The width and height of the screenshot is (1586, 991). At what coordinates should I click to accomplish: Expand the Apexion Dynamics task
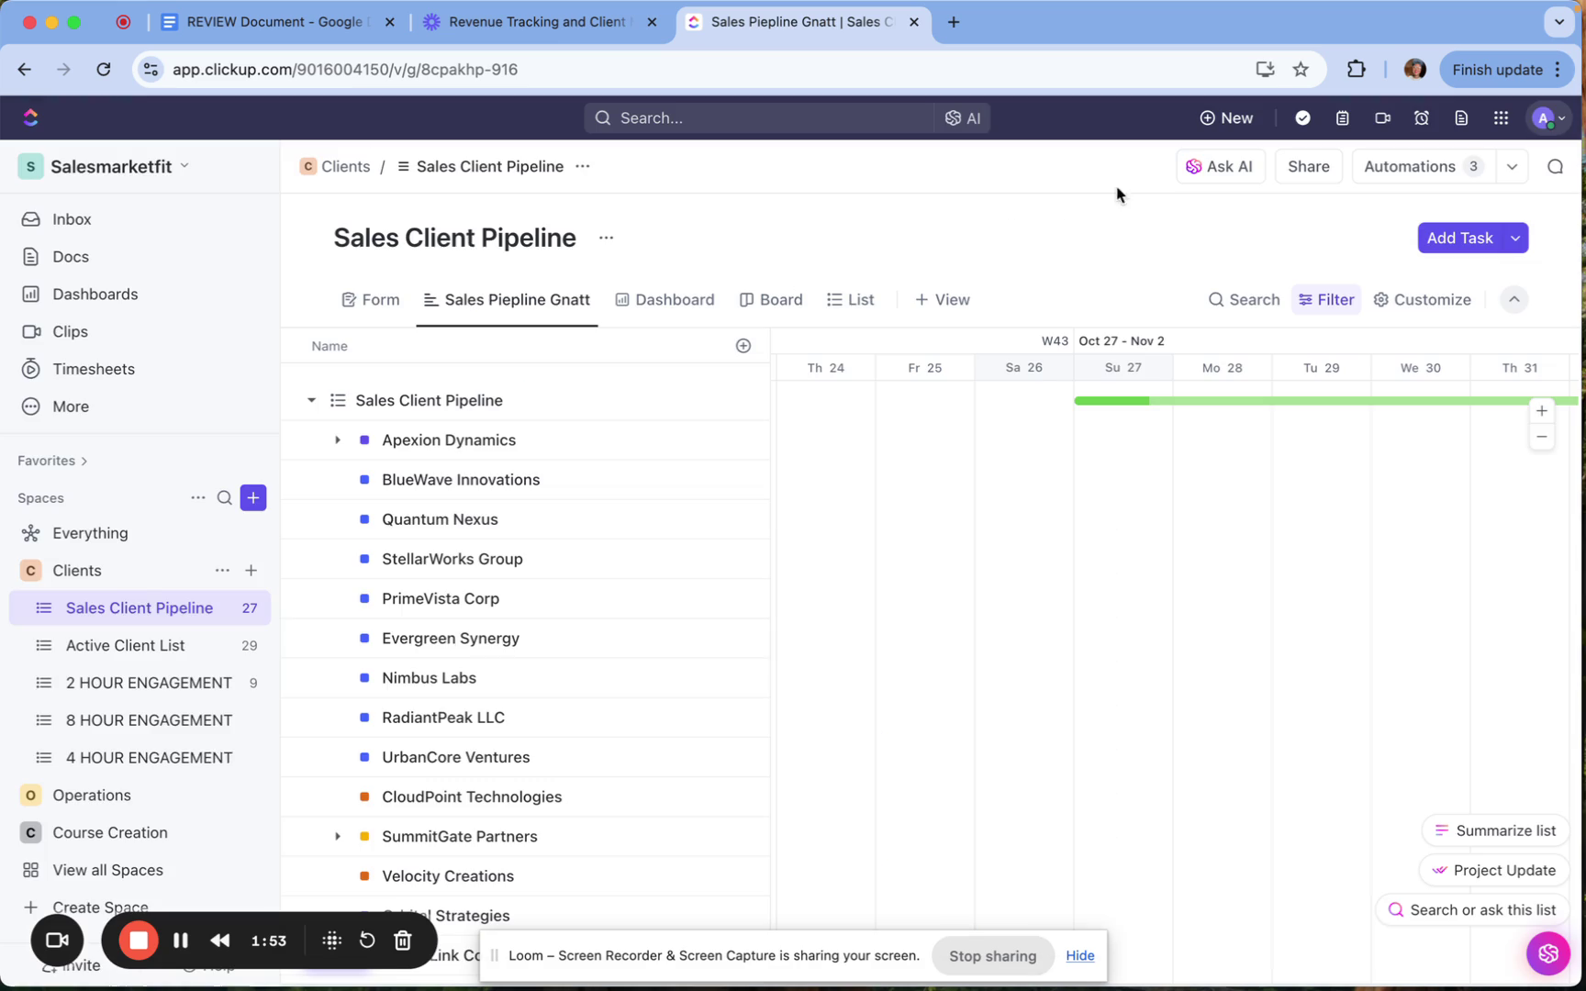click(338, 440)
